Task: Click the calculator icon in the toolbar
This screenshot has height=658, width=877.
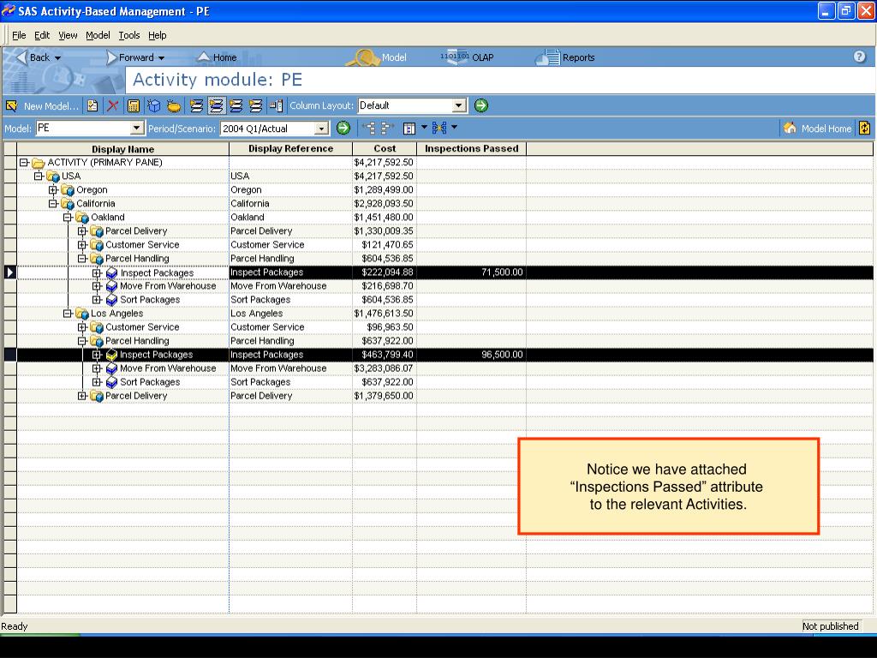Action: pos(134,106)
